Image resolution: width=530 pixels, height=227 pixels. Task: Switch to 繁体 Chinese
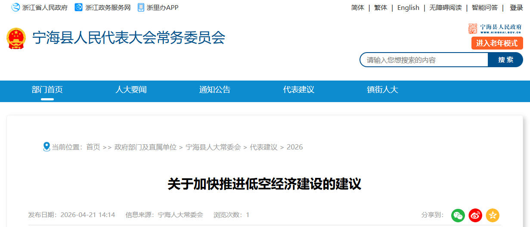coord(381,8)
